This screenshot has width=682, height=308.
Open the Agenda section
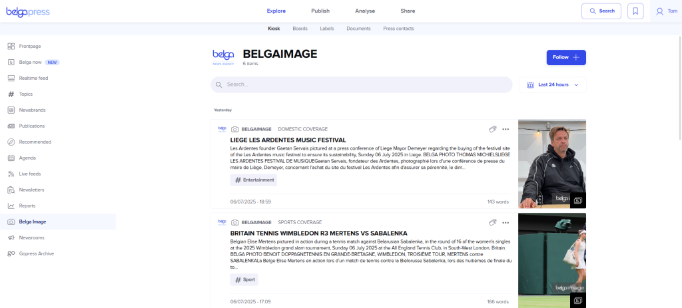pos(27,158)
